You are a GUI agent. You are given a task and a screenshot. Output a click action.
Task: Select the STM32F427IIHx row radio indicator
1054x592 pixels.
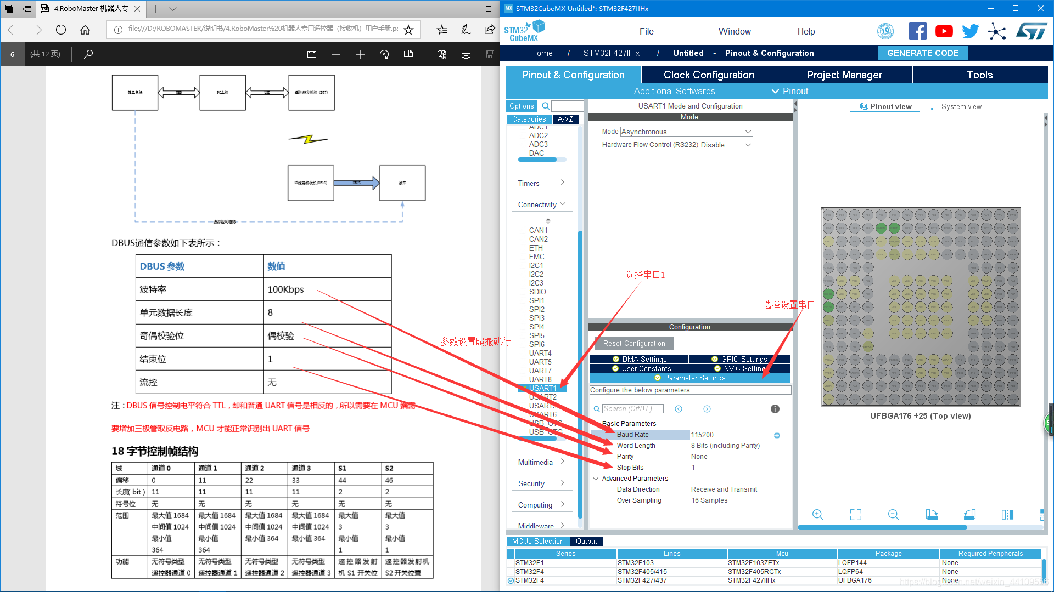[511, 580]
